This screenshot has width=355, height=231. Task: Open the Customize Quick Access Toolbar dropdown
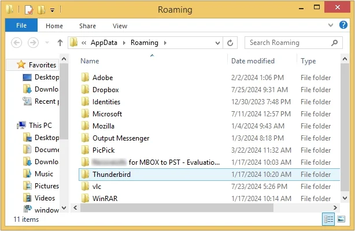pos(52,10)
